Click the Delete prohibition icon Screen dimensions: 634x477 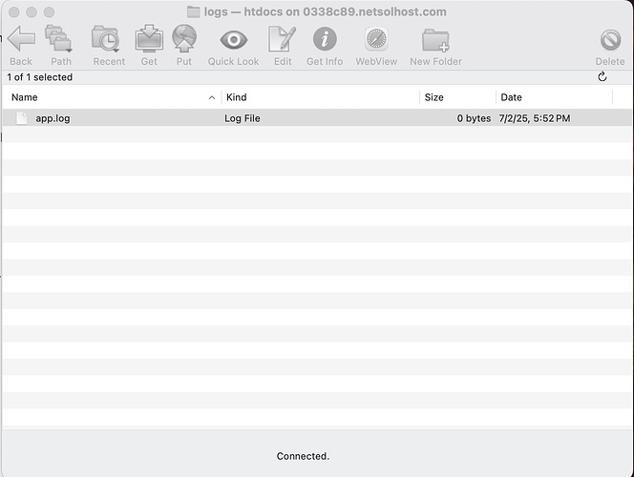[610, 40]
